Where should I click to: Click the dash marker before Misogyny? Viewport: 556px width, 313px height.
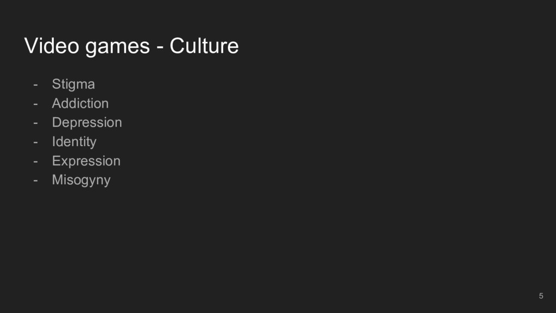[35, 180]
